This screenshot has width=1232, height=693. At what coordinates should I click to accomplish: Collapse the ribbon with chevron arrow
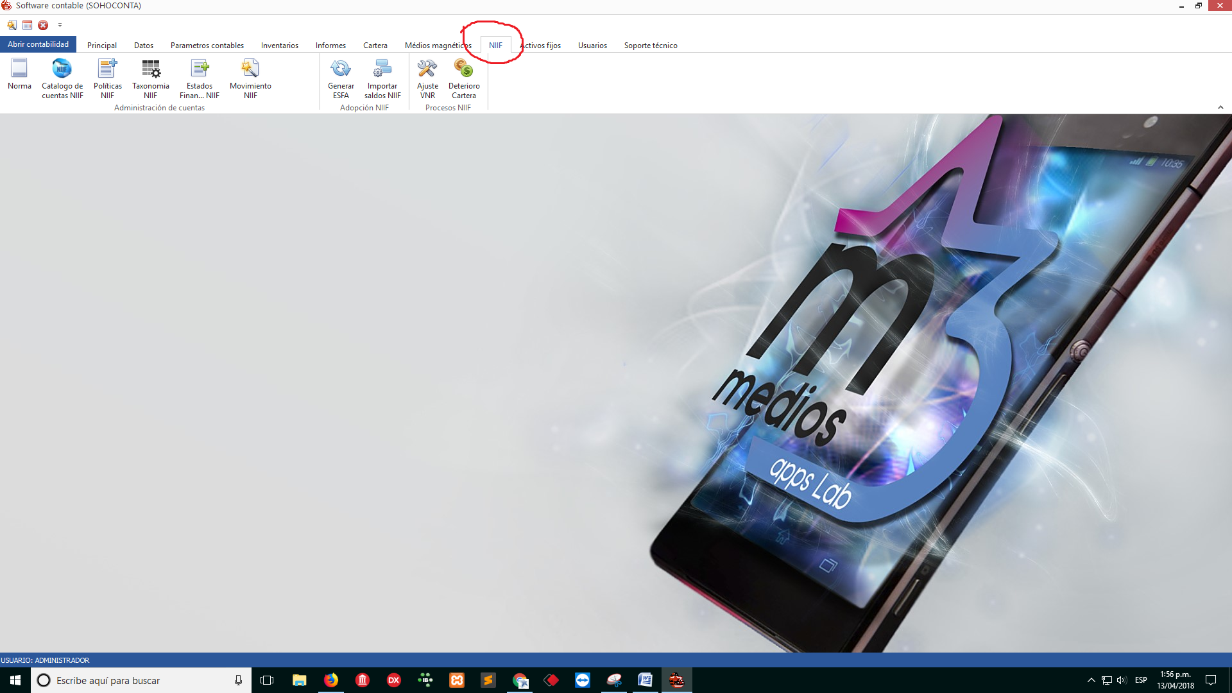pos(1220,108)
